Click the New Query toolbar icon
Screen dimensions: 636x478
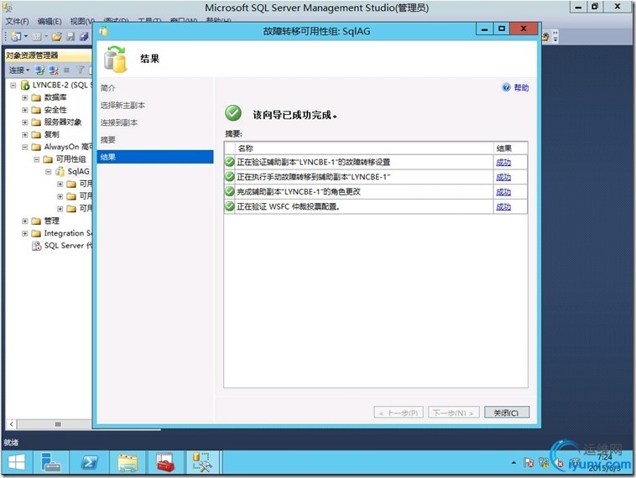tap(16, 37)
